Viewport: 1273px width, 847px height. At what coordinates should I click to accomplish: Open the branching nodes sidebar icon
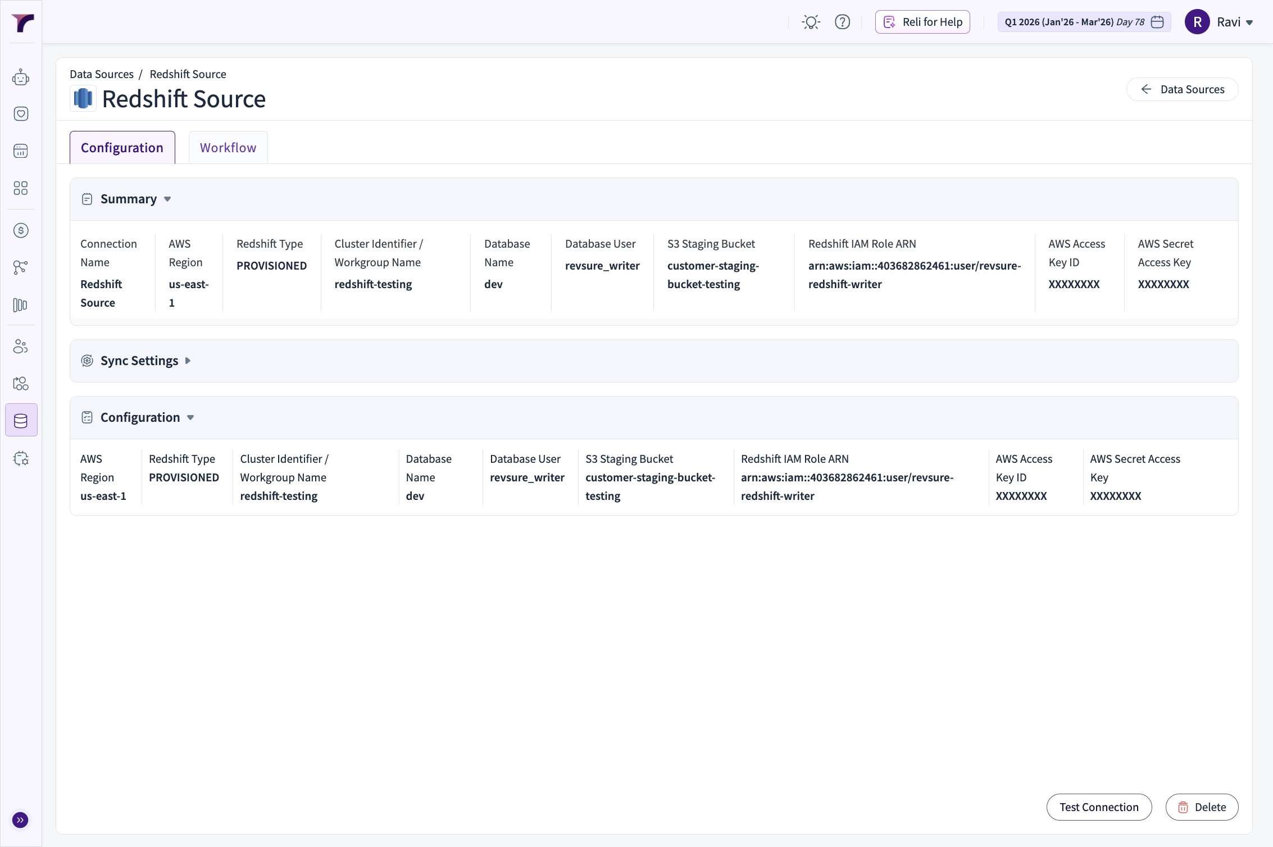[21, 267]
